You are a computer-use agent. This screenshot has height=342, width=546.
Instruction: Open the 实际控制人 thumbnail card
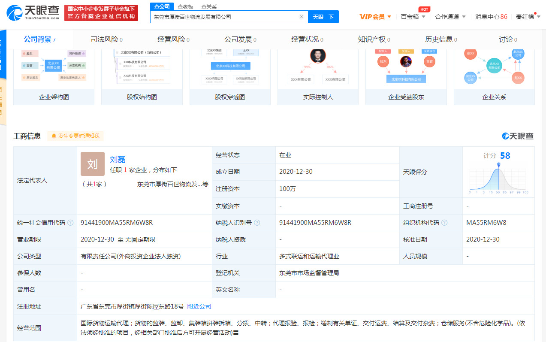click(x=318, y=77)
